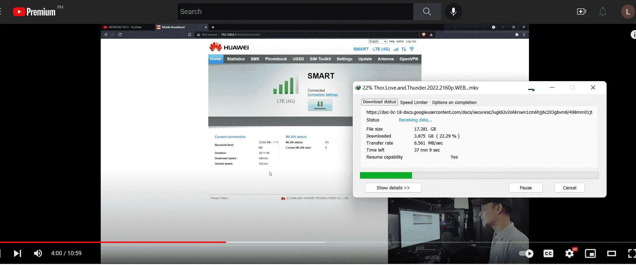636x265 pixels.
Task: Click inside the YouTube Search field
Action: point(296,12)
